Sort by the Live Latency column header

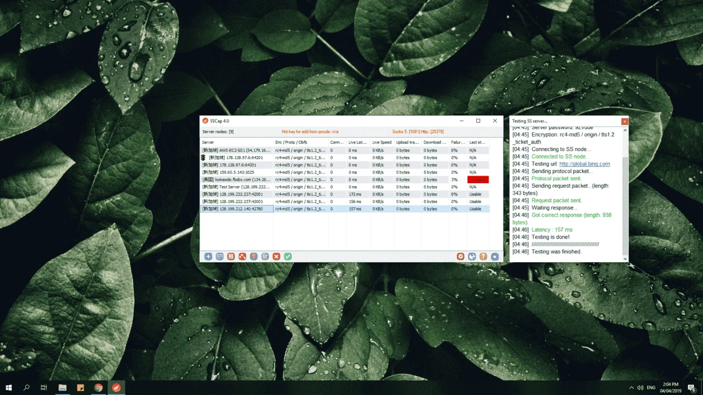point(358,142)
